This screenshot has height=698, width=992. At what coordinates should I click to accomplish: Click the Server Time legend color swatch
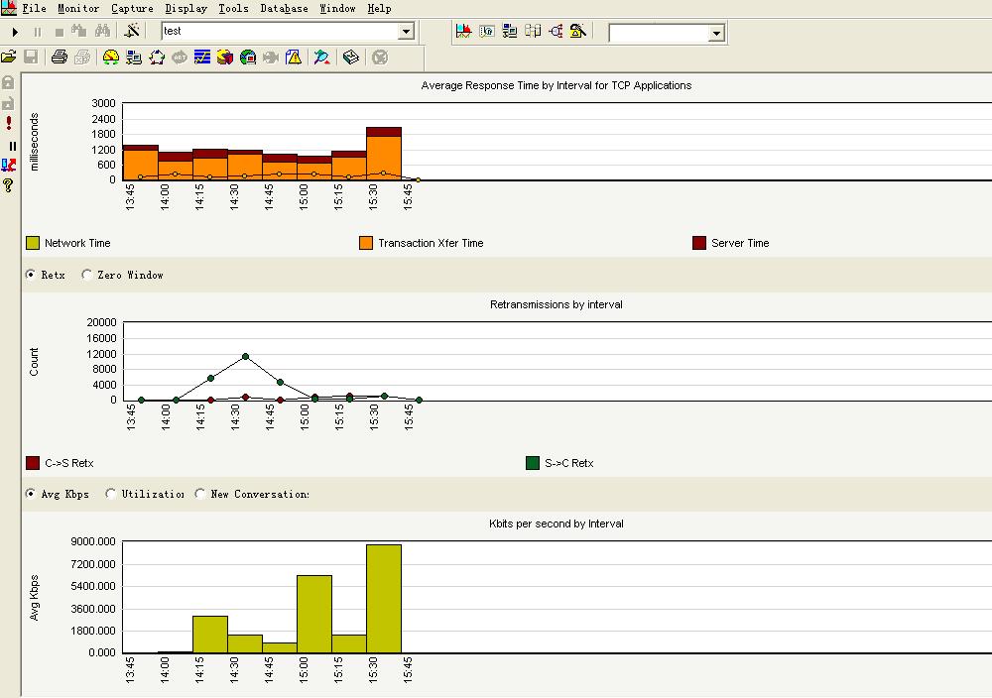pyautogui.click(x=698, y=243)
